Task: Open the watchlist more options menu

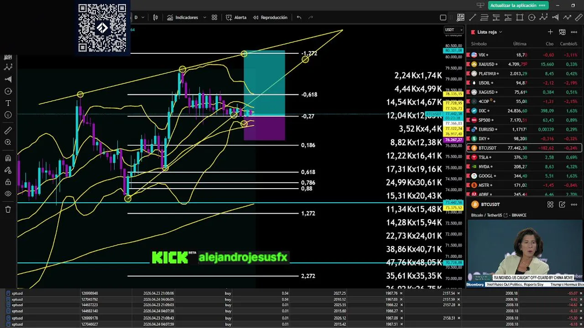Action: [x=574, y=32]
